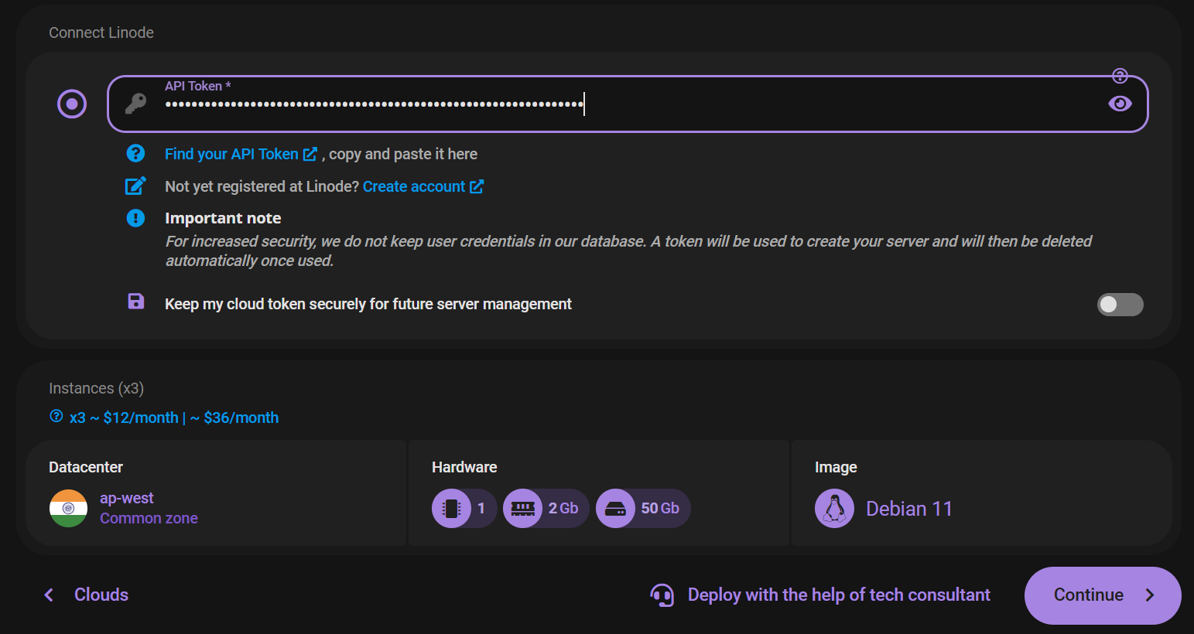Click the CPU chip icon

451,508
